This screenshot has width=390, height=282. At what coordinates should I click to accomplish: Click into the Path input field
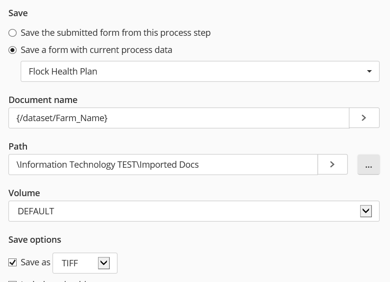pyautogui.click(x=163, y=165)
